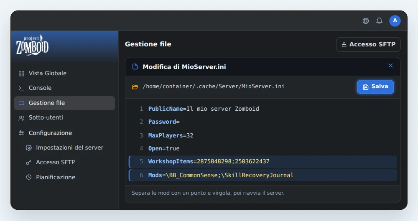This screenshot has height=221, width=418.
Task: Click the Project Zomboid logo
Action: 32,45
